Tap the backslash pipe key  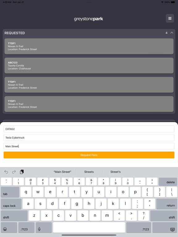click(x=172, y=192)
